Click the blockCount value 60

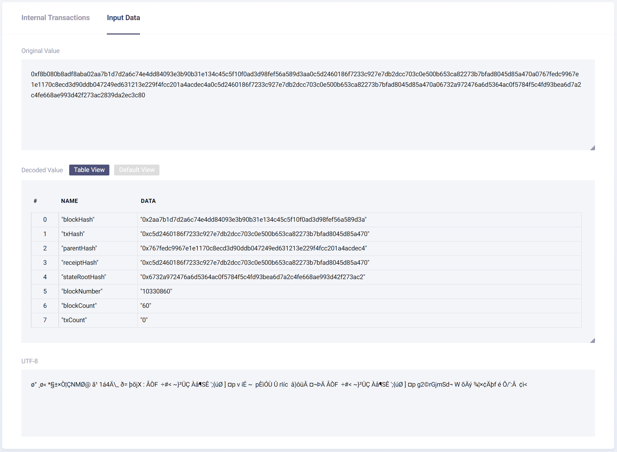(146, 306)
